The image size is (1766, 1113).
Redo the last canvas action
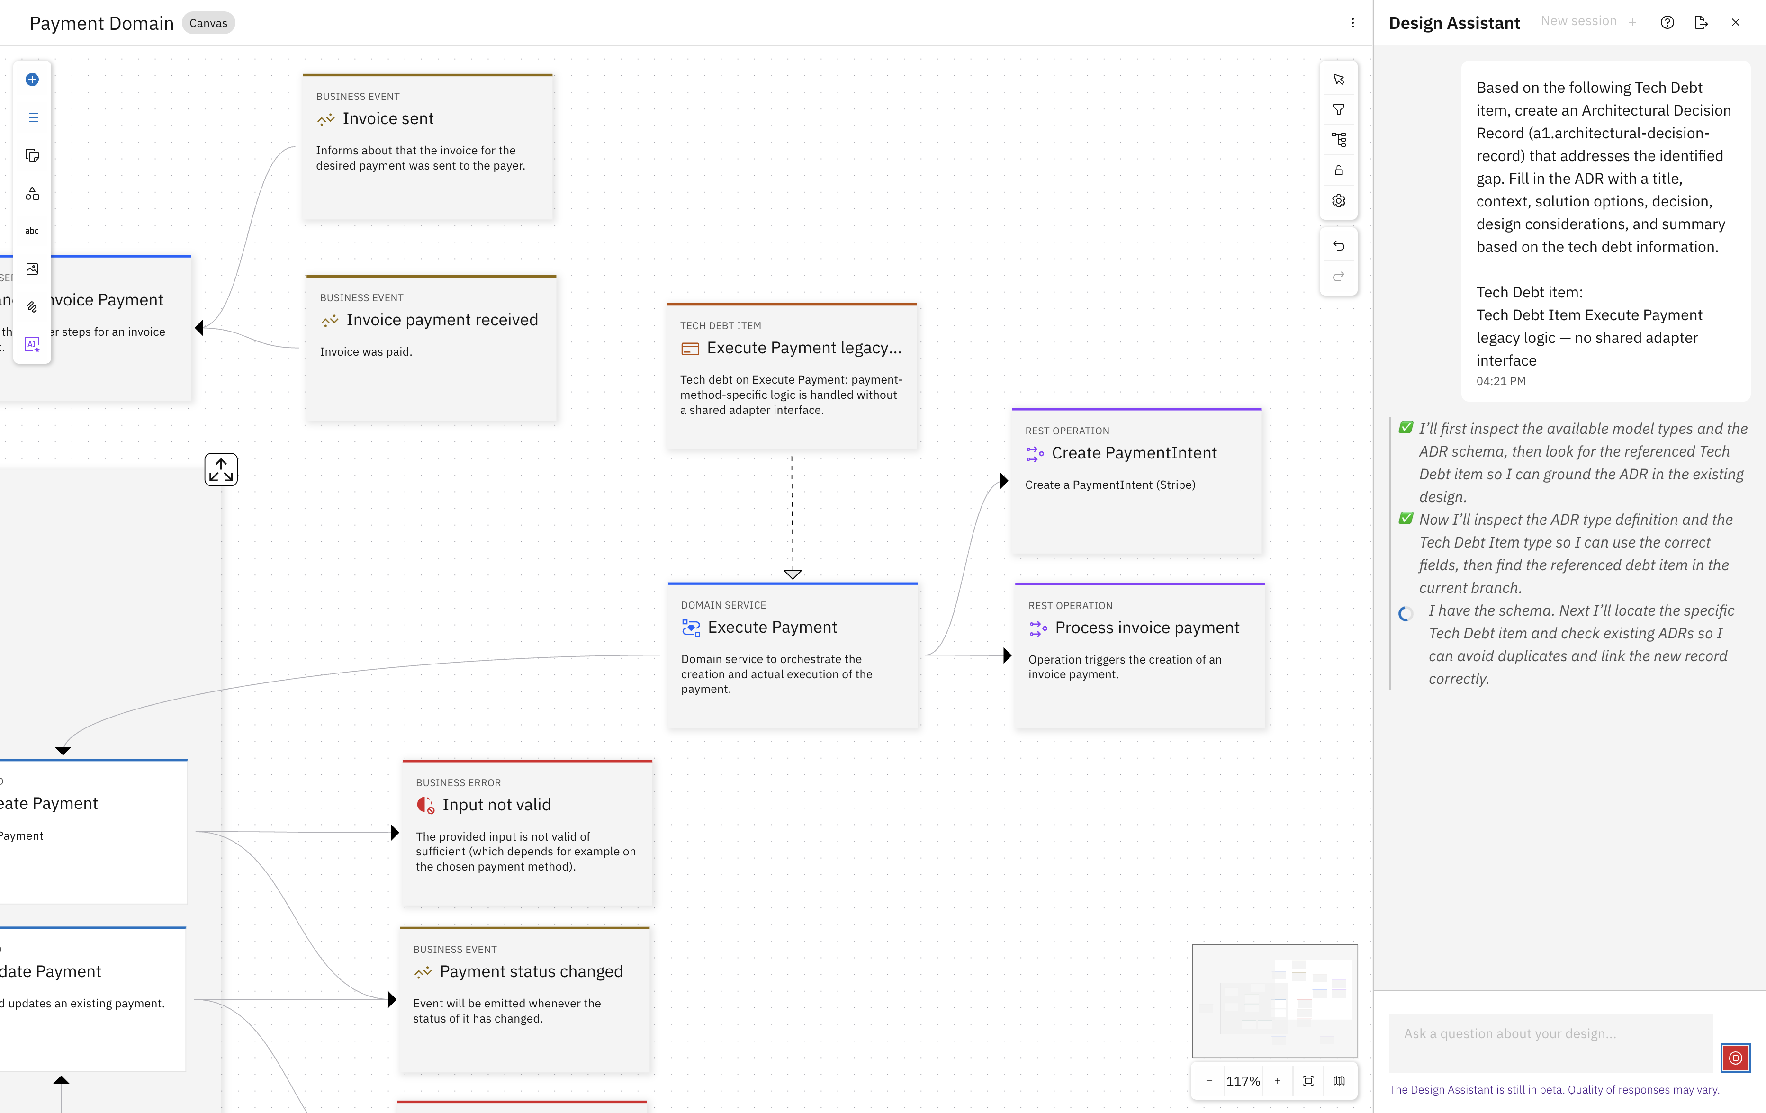click(1338, 277)
